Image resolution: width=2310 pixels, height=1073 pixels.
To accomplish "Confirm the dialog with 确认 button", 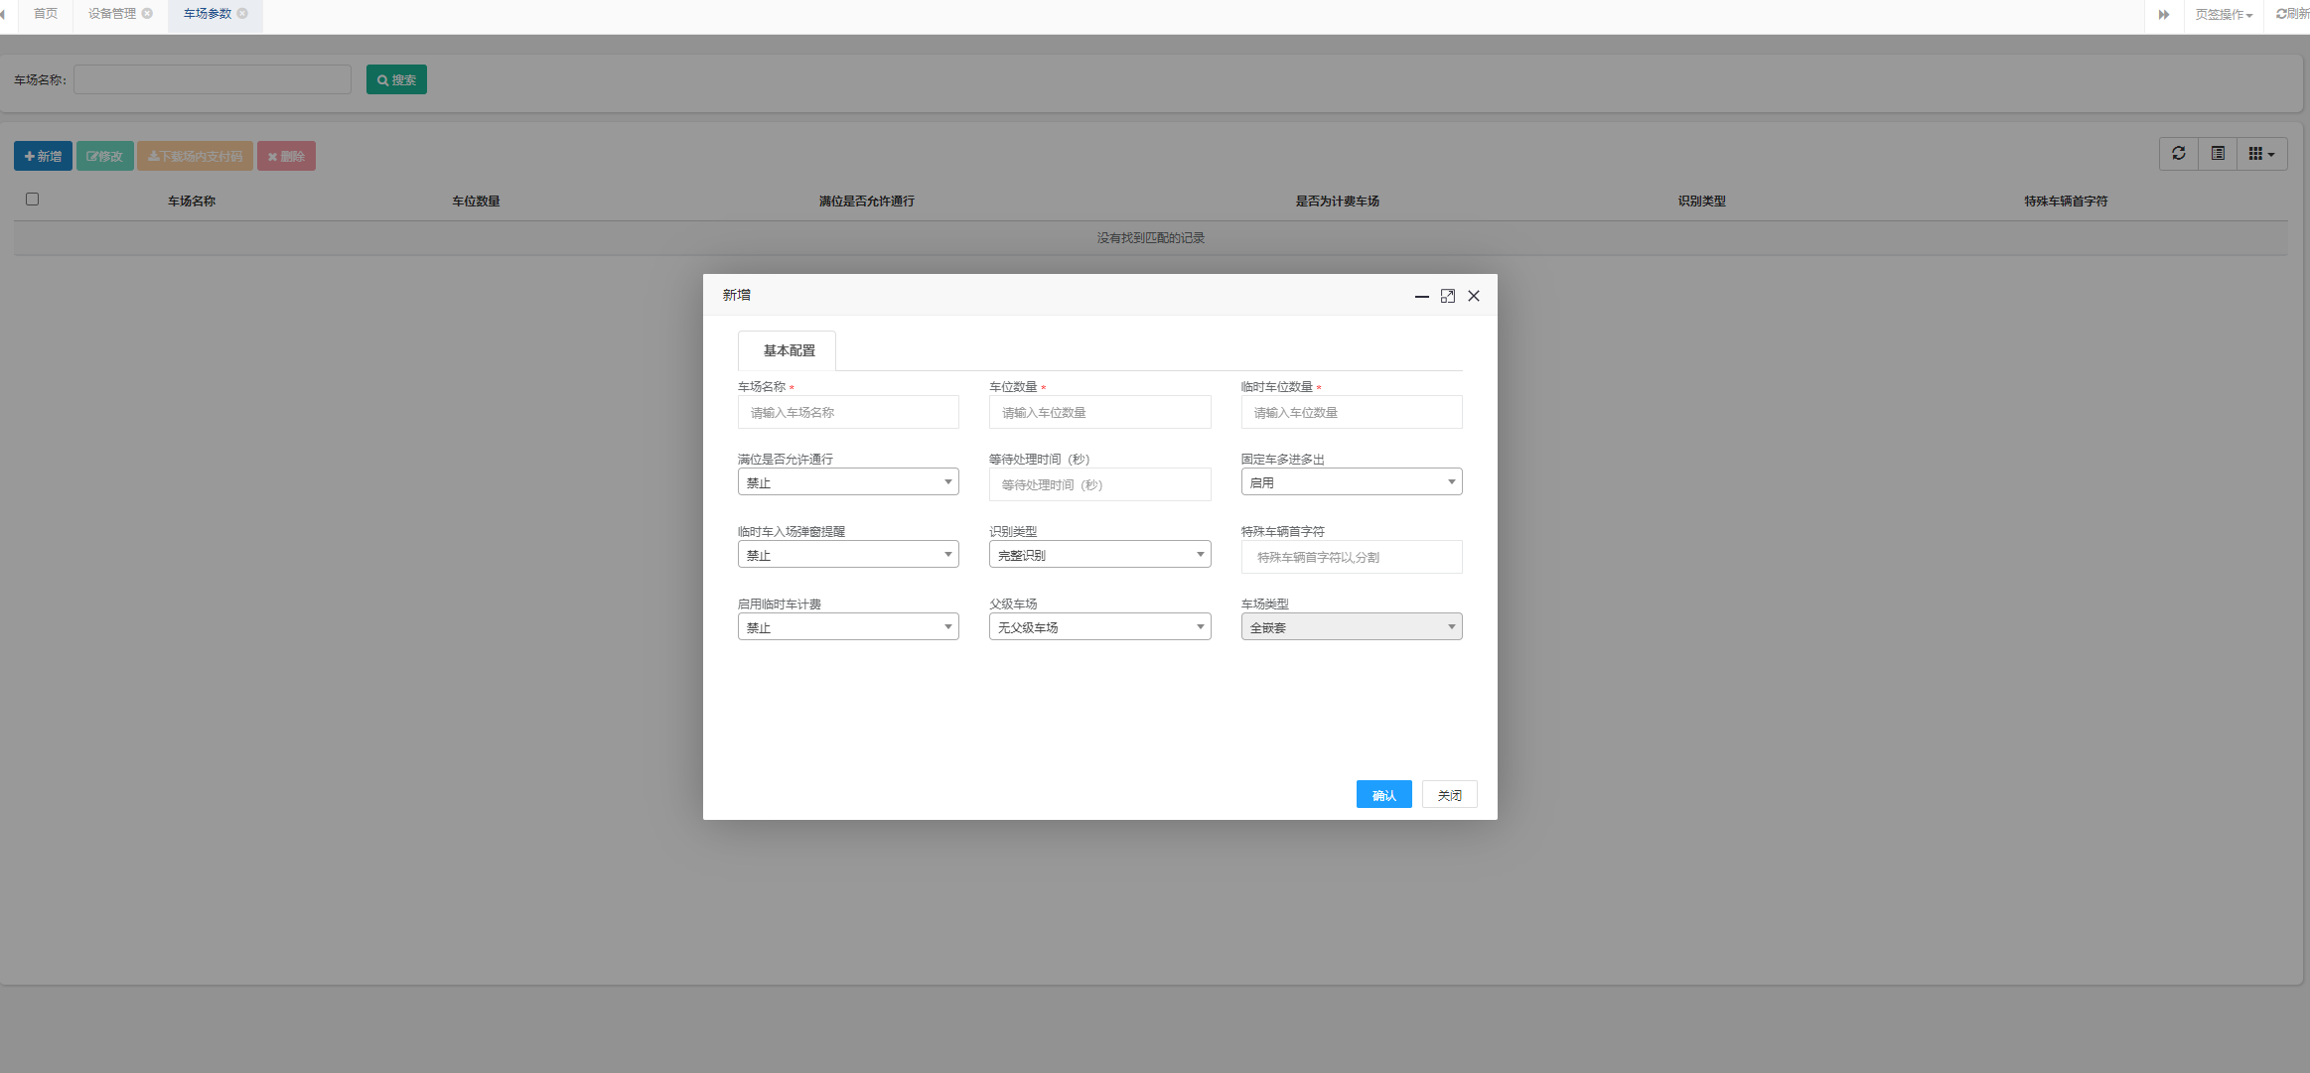I will pyautogui.click(x=1383, y=795).
